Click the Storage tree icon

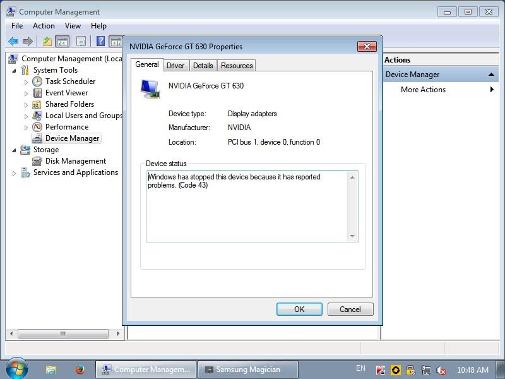click(x=25, y=150)
